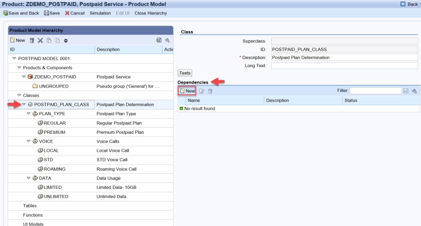Screen dimensions: 421x226
Task: Click the ROAMING value icon
Action: coord(40,169)
